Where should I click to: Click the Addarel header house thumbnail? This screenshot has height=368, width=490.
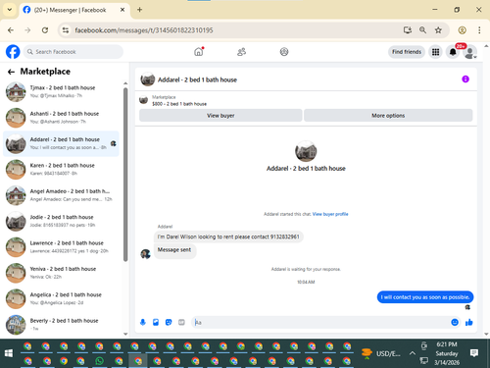point(148,79)
